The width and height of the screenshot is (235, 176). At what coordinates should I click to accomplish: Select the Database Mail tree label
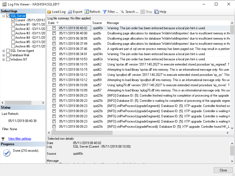coord(20,55)
